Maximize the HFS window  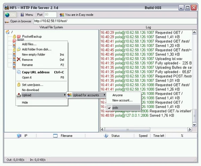pyautogui.click(x=188, y=8)
